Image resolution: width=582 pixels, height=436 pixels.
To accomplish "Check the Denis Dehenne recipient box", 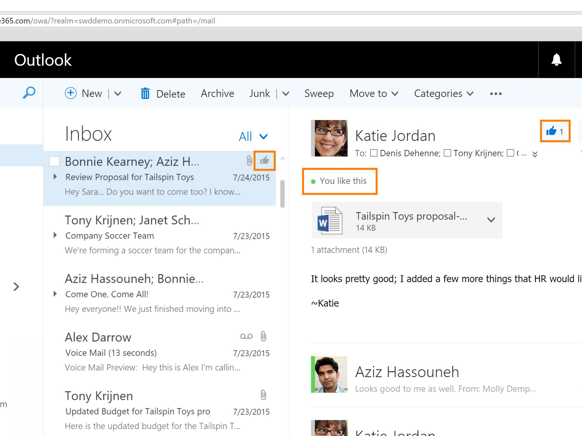I will tap(374, 153).
